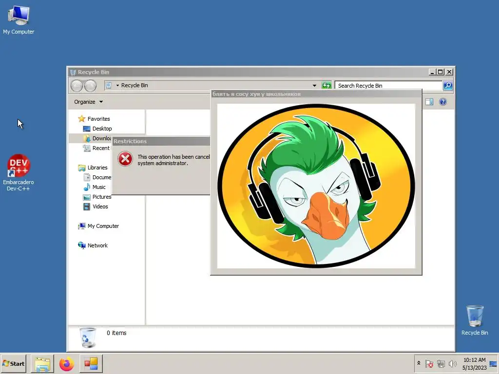The image size is (499, 374).
Task: Show hidden tray icons arrow
Action: pyautogui.click(x=419, y=363)
